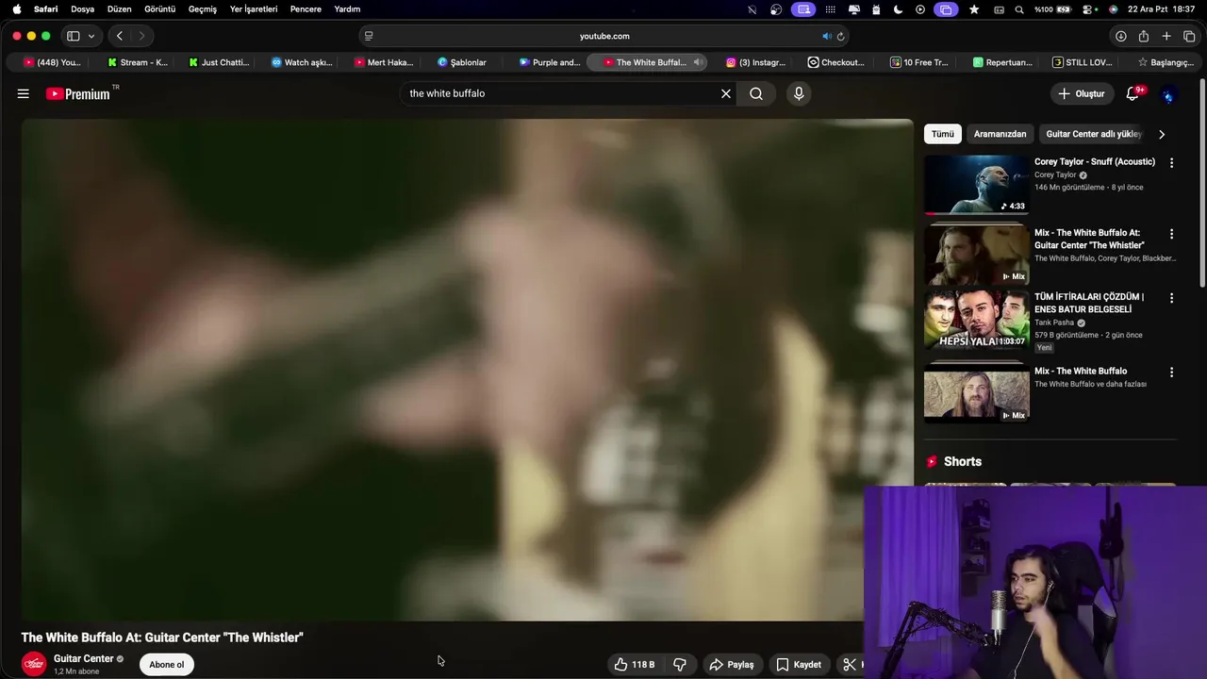Click the Paylaş share button
This screenshot has height=679, width=1207.
[732, 665]
